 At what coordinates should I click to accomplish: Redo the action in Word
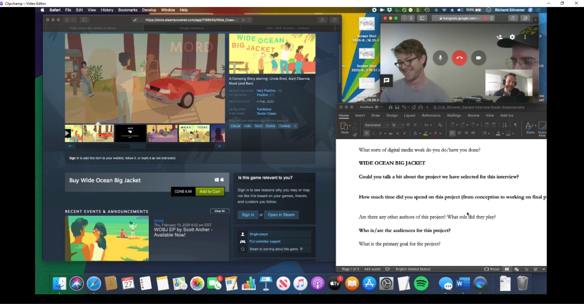tap(414, 107)
